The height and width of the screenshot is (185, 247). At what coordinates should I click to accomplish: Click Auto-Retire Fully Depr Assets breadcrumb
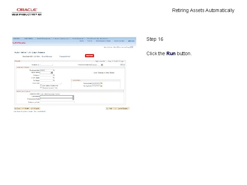tap(98, 38)
